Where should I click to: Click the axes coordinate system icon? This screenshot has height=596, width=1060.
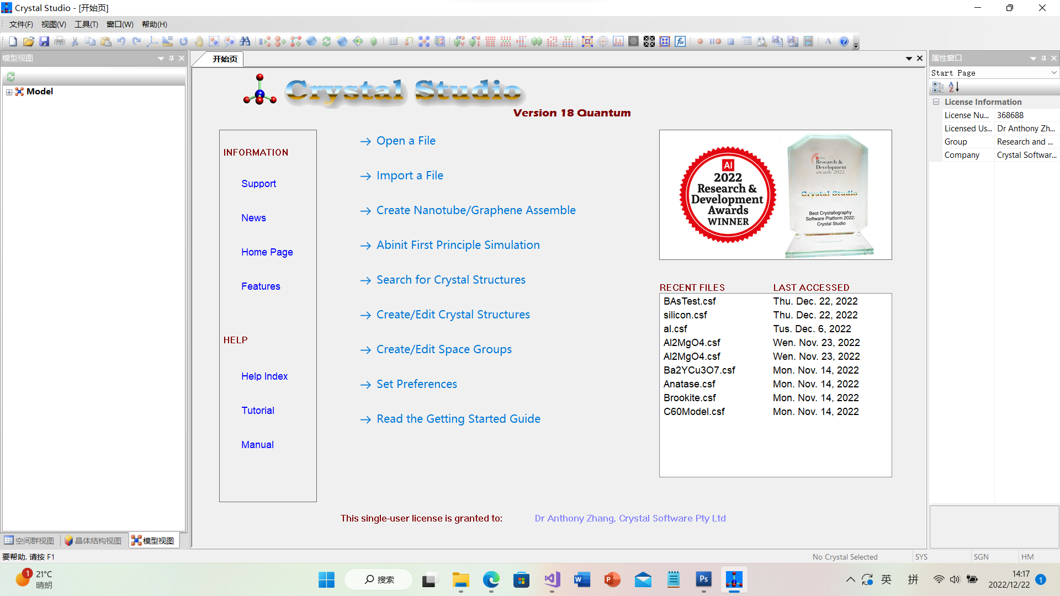tap(152, 41)
